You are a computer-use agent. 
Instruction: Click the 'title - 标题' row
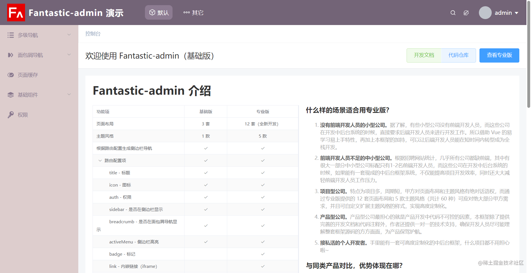coord(196,173)
